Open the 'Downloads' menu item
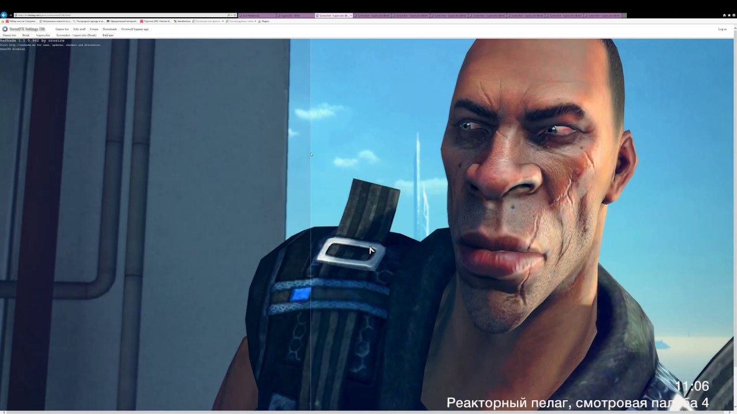Image resolution: width=737 pixels, height=414 pixels. (x=109, y=29)
